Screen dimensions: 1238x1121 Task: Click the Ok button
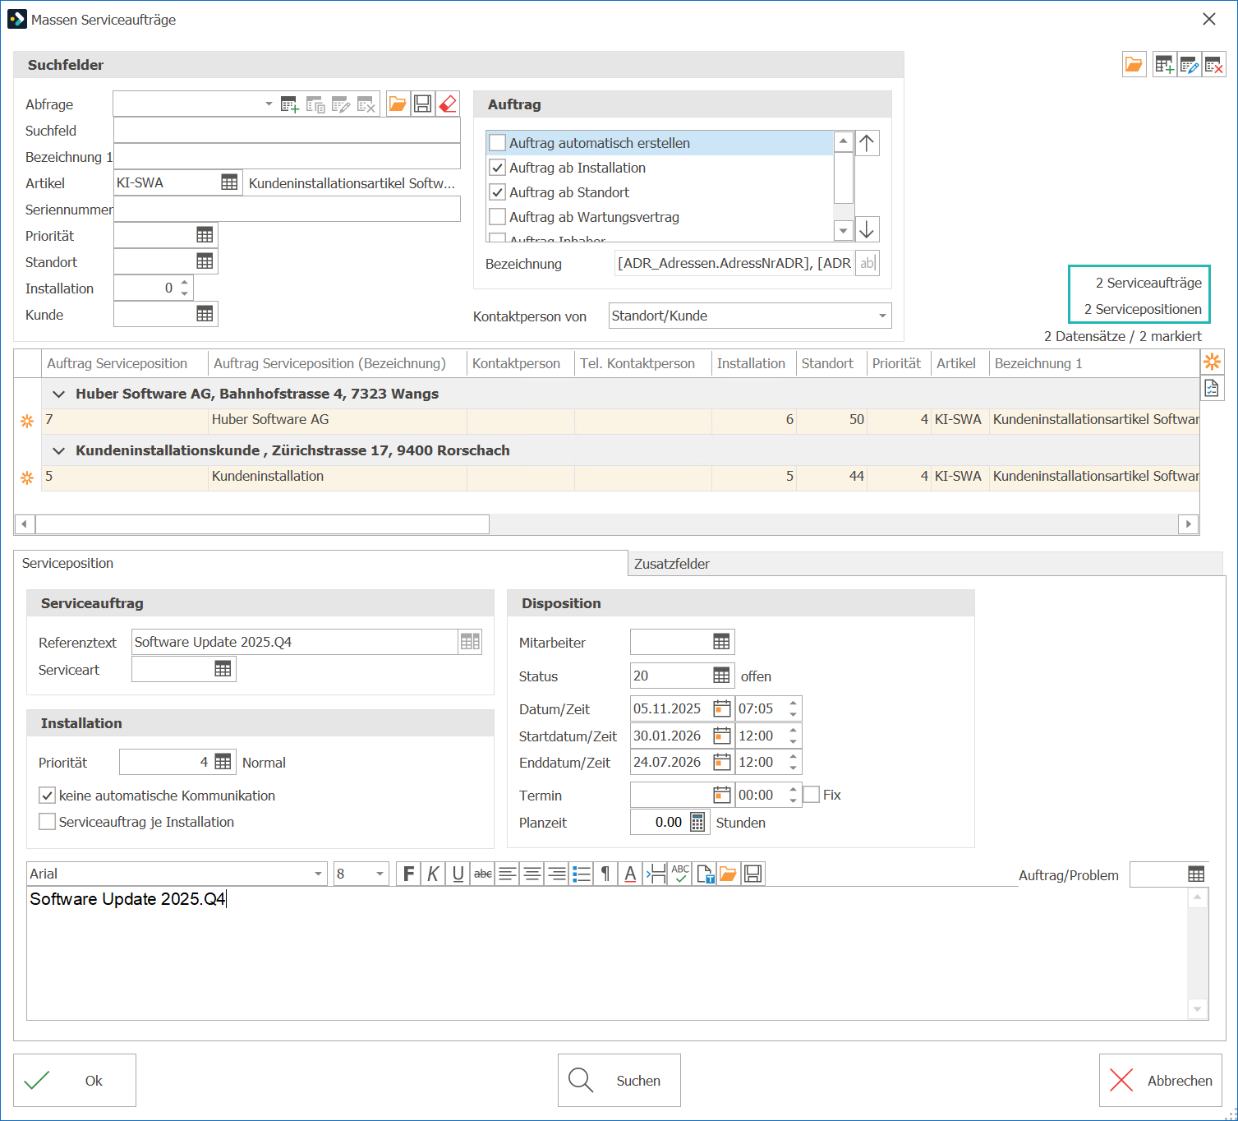75,1080
